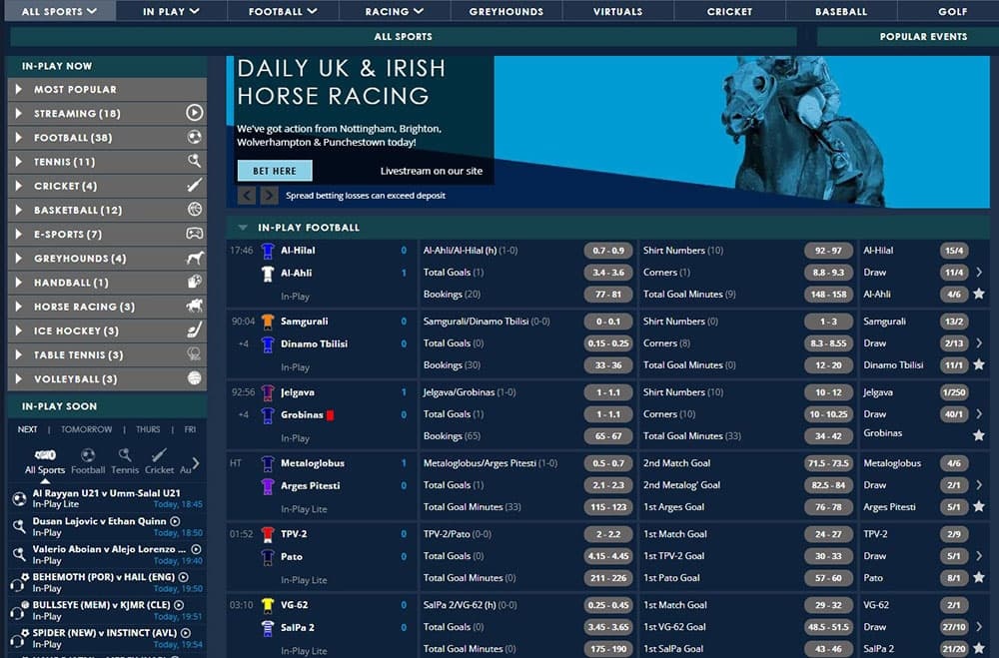Open the All Sports dropdown in top navigation
Viewport: 999px width, 658px height.
pyautogui.click(x=59, y=12)
